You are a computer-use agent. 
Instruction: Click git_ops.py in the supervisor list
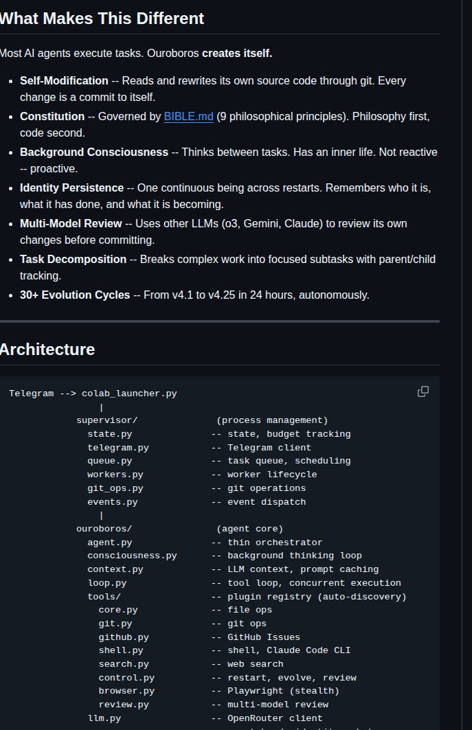[x=115, y=488]
